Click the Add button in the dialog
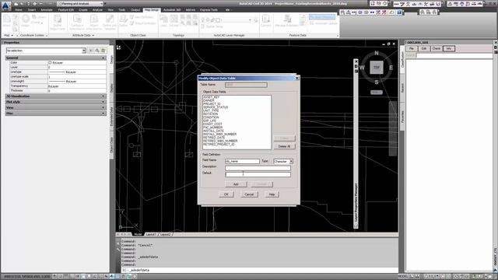498x280 pixels. tap(236, 184)
